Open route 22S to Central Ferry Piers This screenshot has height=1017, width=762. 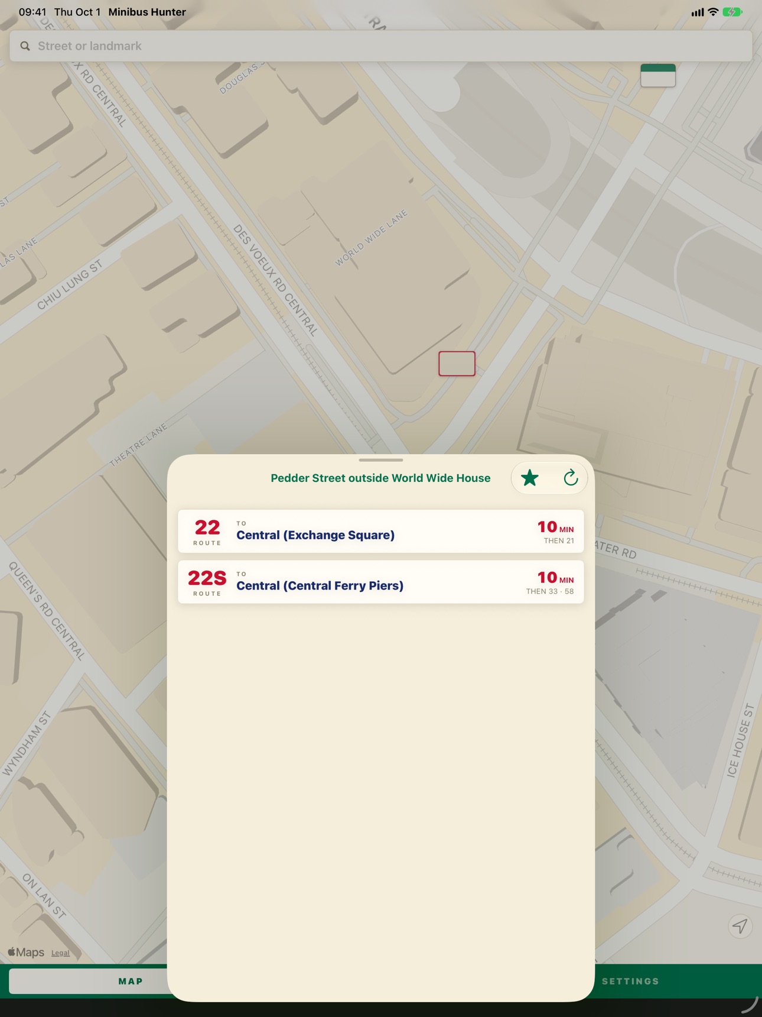click(x=381, y=582)
